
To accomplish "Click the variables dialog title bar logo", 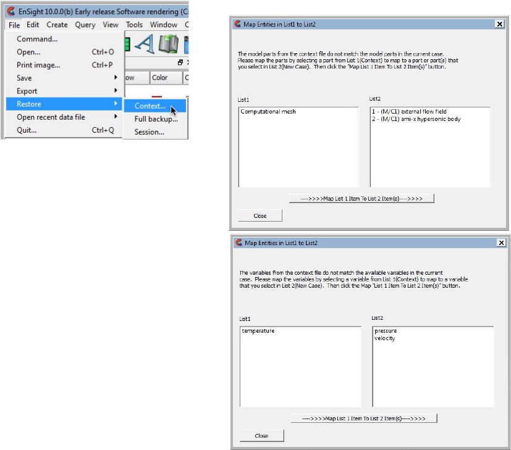I will [239, 243].
